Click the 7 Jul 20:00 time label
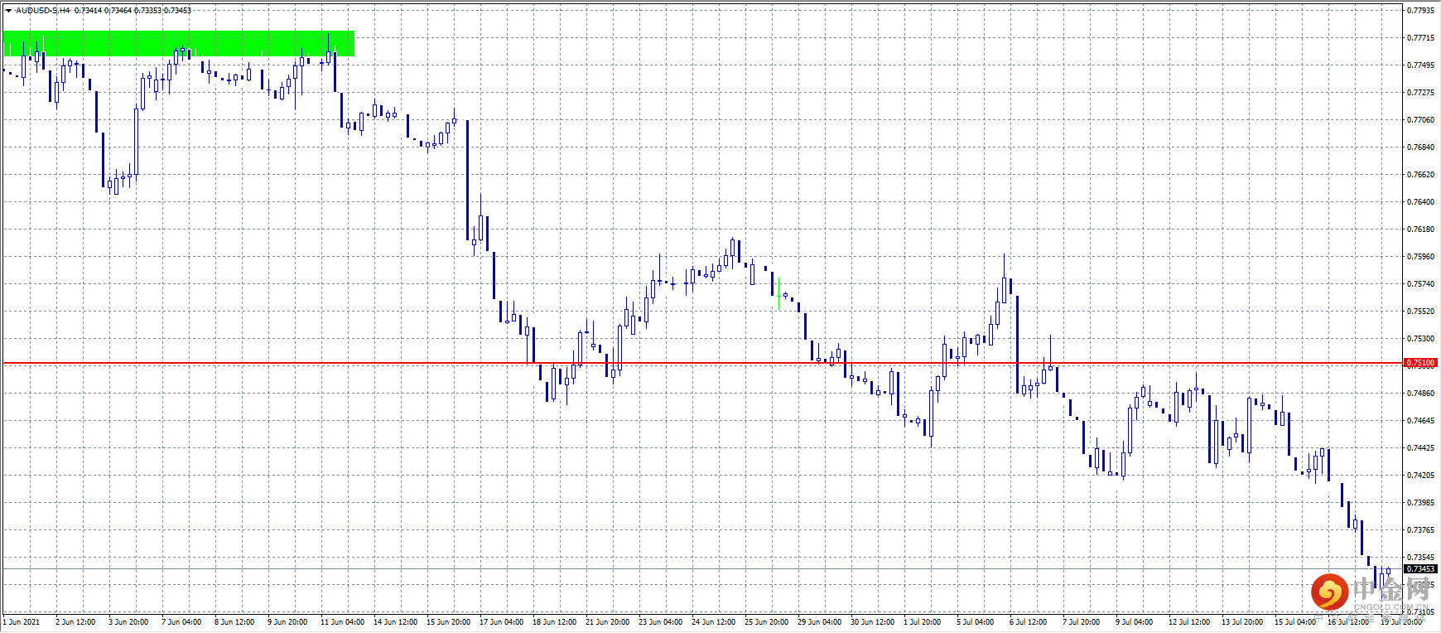1441x633 pixels. click(x=1081, y=622)
